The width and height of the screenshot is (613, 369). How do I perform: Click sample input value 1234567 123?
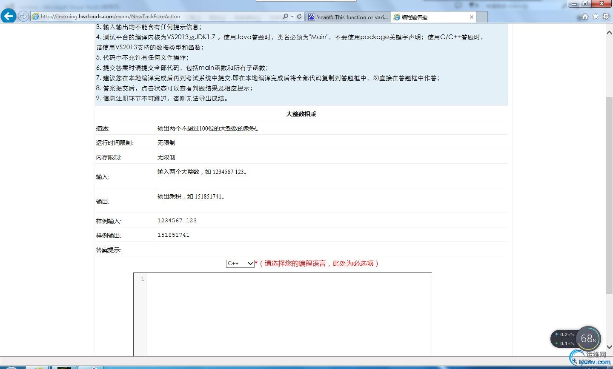tap(177, 221)
